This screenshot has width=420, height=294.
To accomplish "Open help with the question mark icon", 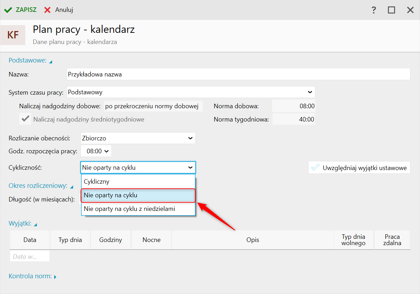I will 374,10.
